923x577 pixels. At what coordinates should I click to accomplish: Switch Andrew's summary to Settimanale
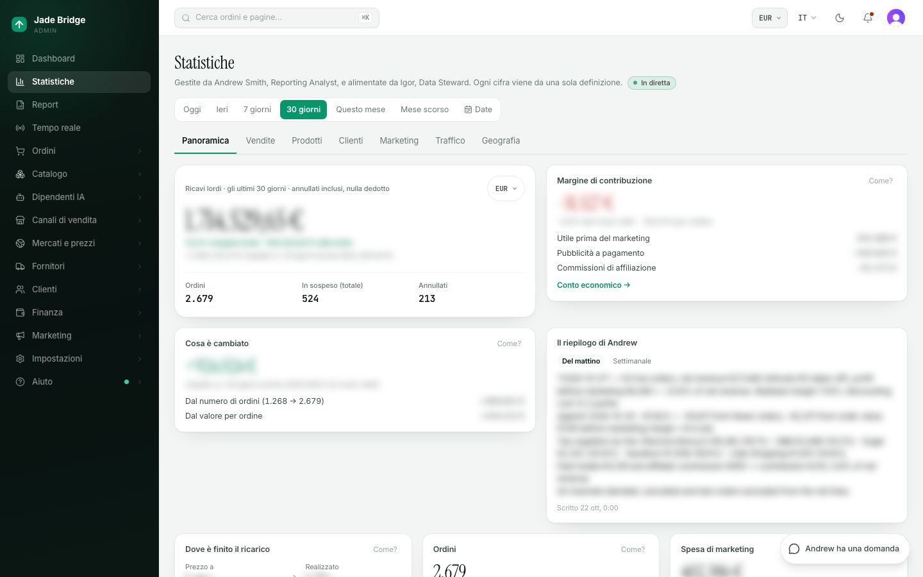[x=632, y=361]
